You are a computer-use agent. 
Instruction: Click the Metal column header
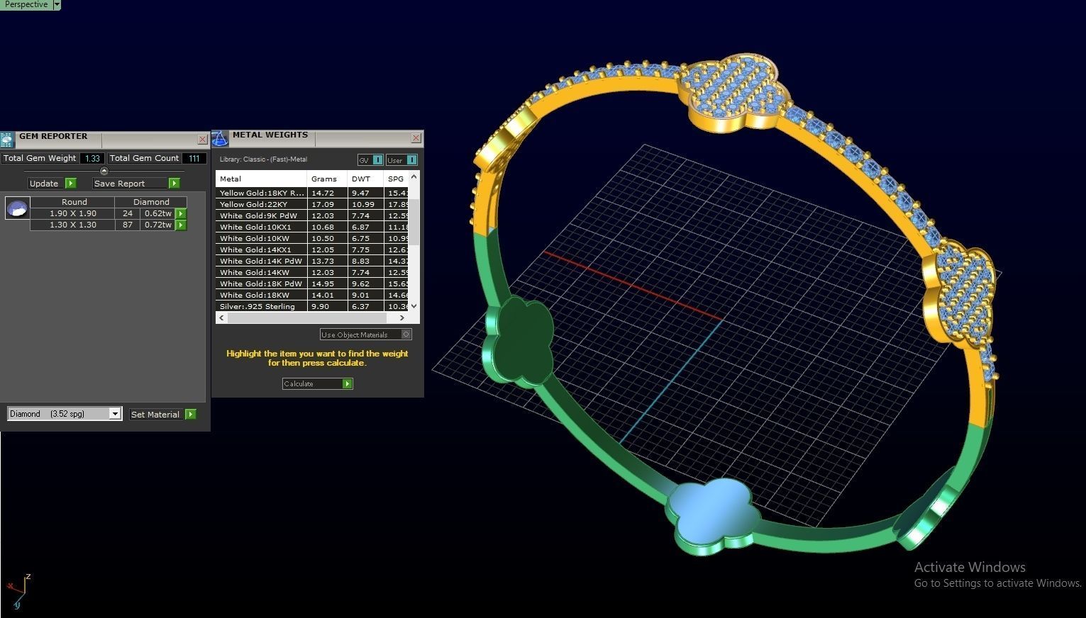point(261,179)
